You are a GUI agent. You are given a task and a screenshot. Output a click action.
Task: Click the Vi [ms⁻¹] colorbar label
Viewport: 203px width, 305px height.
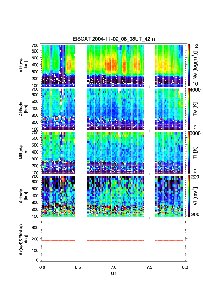pyautogui.click(x=196, y=196)
